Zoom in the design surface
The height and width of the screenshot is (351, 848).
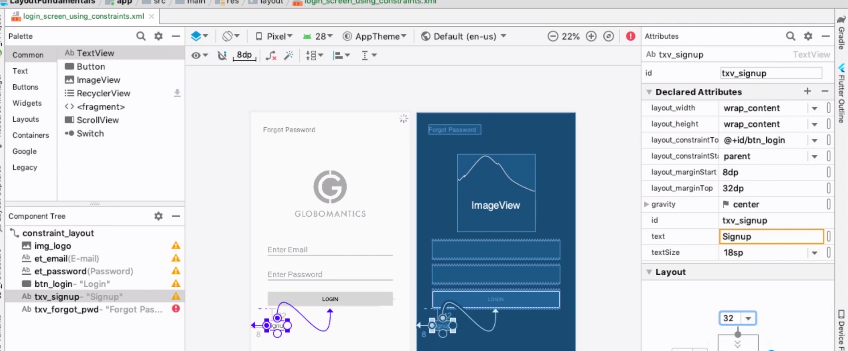click(x=591, y=36)
